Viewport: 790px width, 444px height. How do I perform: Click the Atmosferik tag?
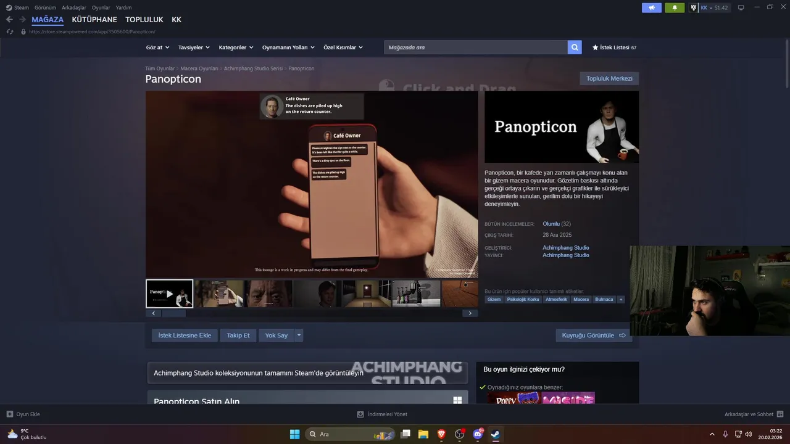click(x=556, y=300)
